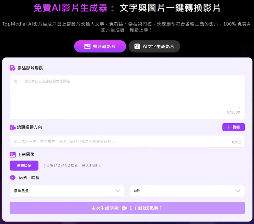
Task: Click the heart icon beside 品質・時長
Action: 13,178
